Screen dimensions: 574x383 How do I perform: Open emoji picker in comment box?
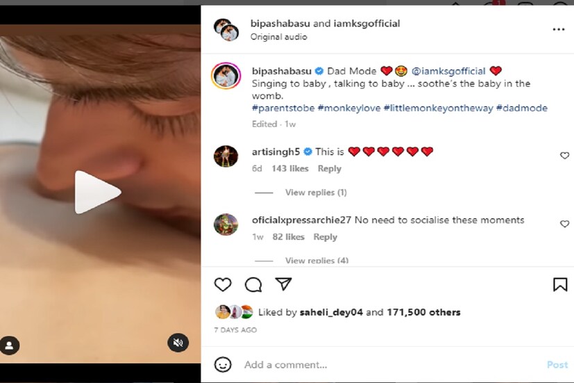[223, 364]
